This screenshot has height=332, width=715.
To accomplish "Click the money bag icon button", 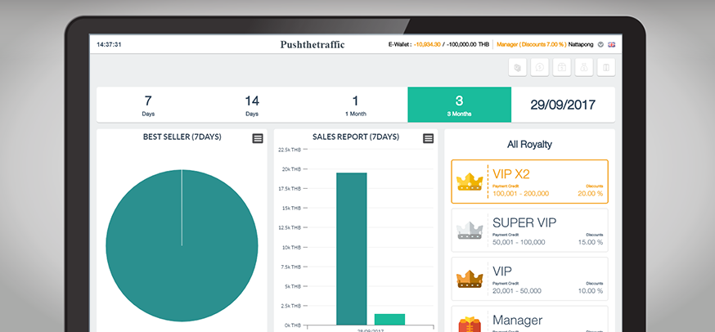I will click(x=583, y=68).
